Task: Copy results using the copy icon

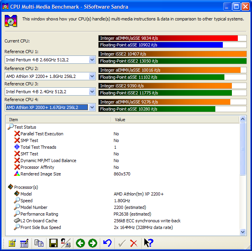Action: tap(39, 243)
